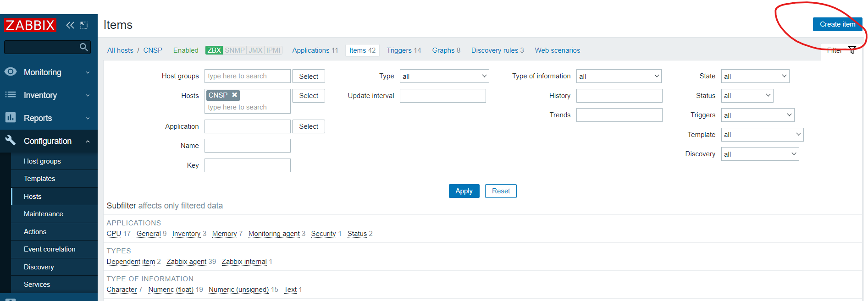
Task: Filter by Character information type
Action: 122,290
